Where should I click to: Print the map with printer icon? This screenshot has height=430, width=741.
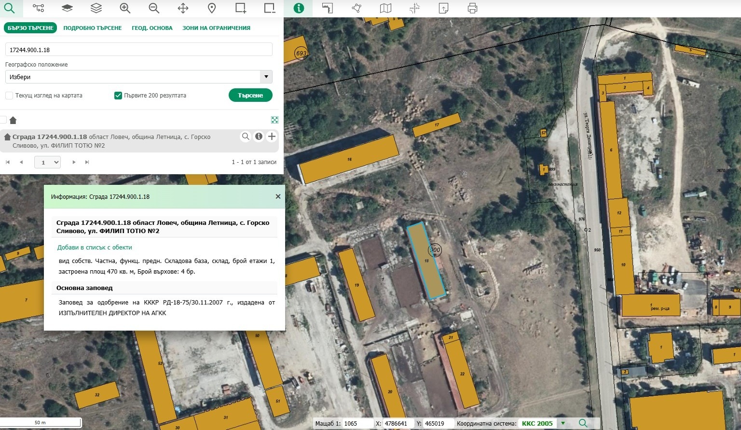[472, 8]
